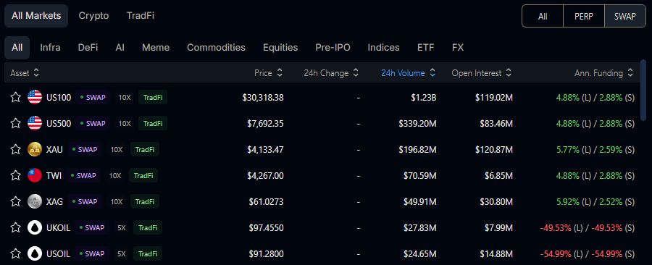
Task: Open the US500 market name
Action: tap(59, 123)
